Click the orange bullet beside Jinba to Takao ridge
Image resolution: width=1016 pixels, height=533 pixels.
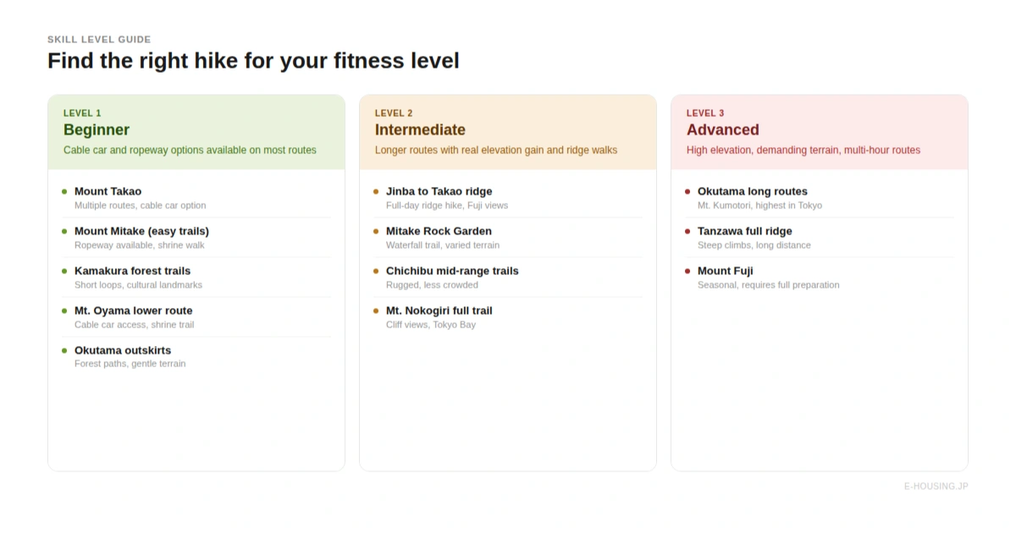376,191
